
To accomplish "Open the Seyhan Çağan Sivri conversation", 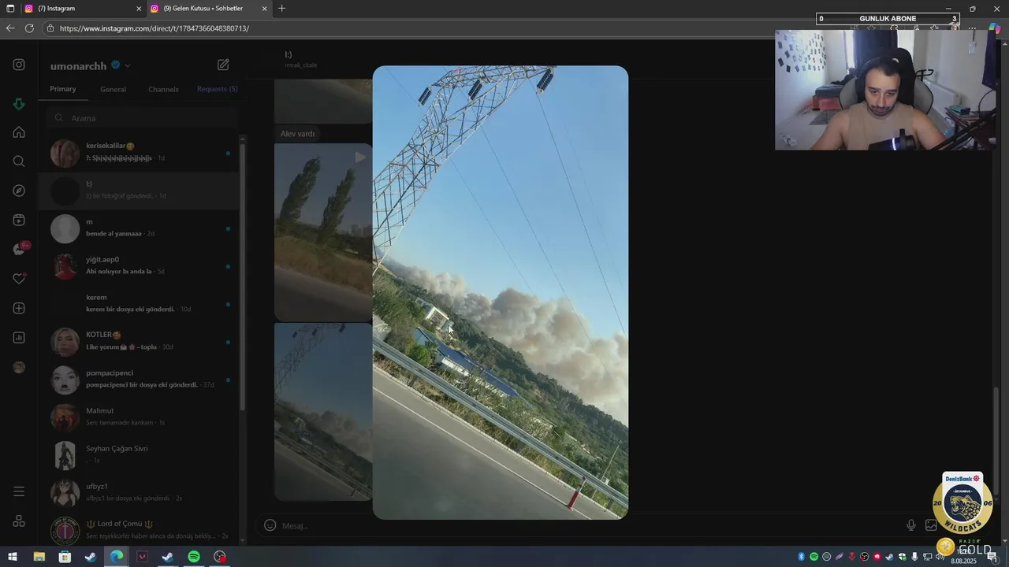I will click(140, 455).
